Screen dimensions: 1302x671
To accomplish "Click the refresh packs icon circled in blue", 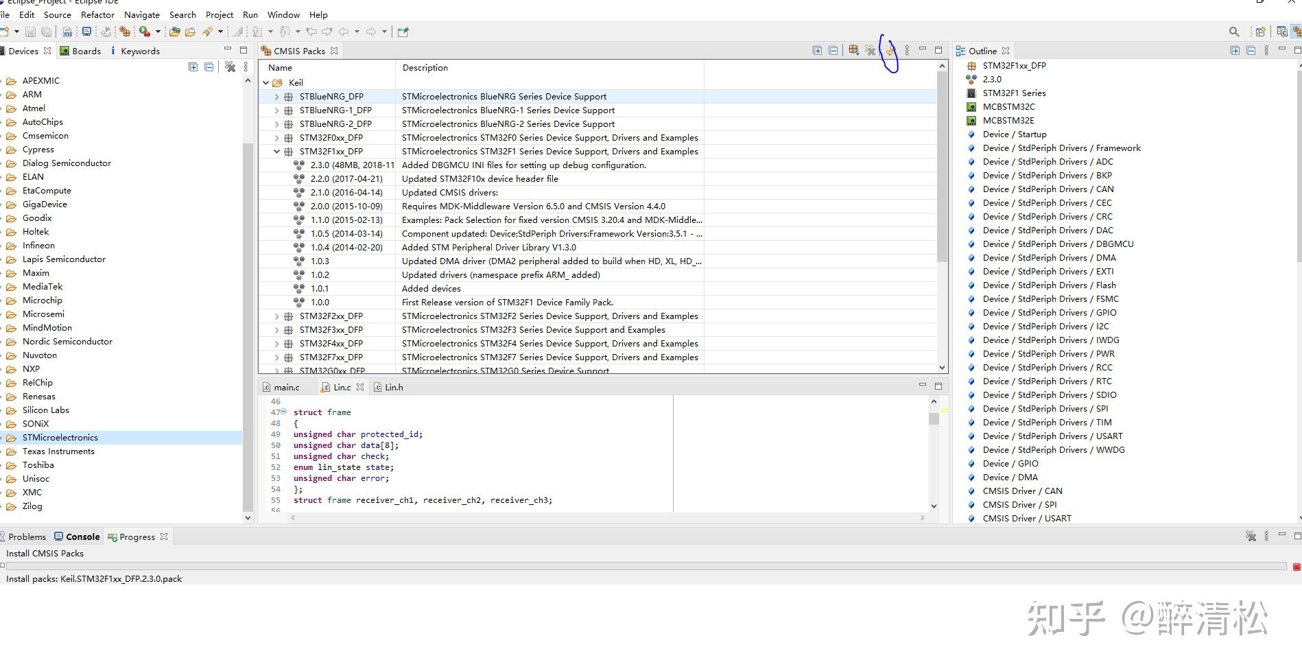I will pos(890,51).
